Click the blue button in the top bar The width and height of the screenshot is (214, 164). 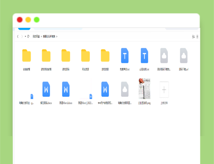(x=24, y=29)
